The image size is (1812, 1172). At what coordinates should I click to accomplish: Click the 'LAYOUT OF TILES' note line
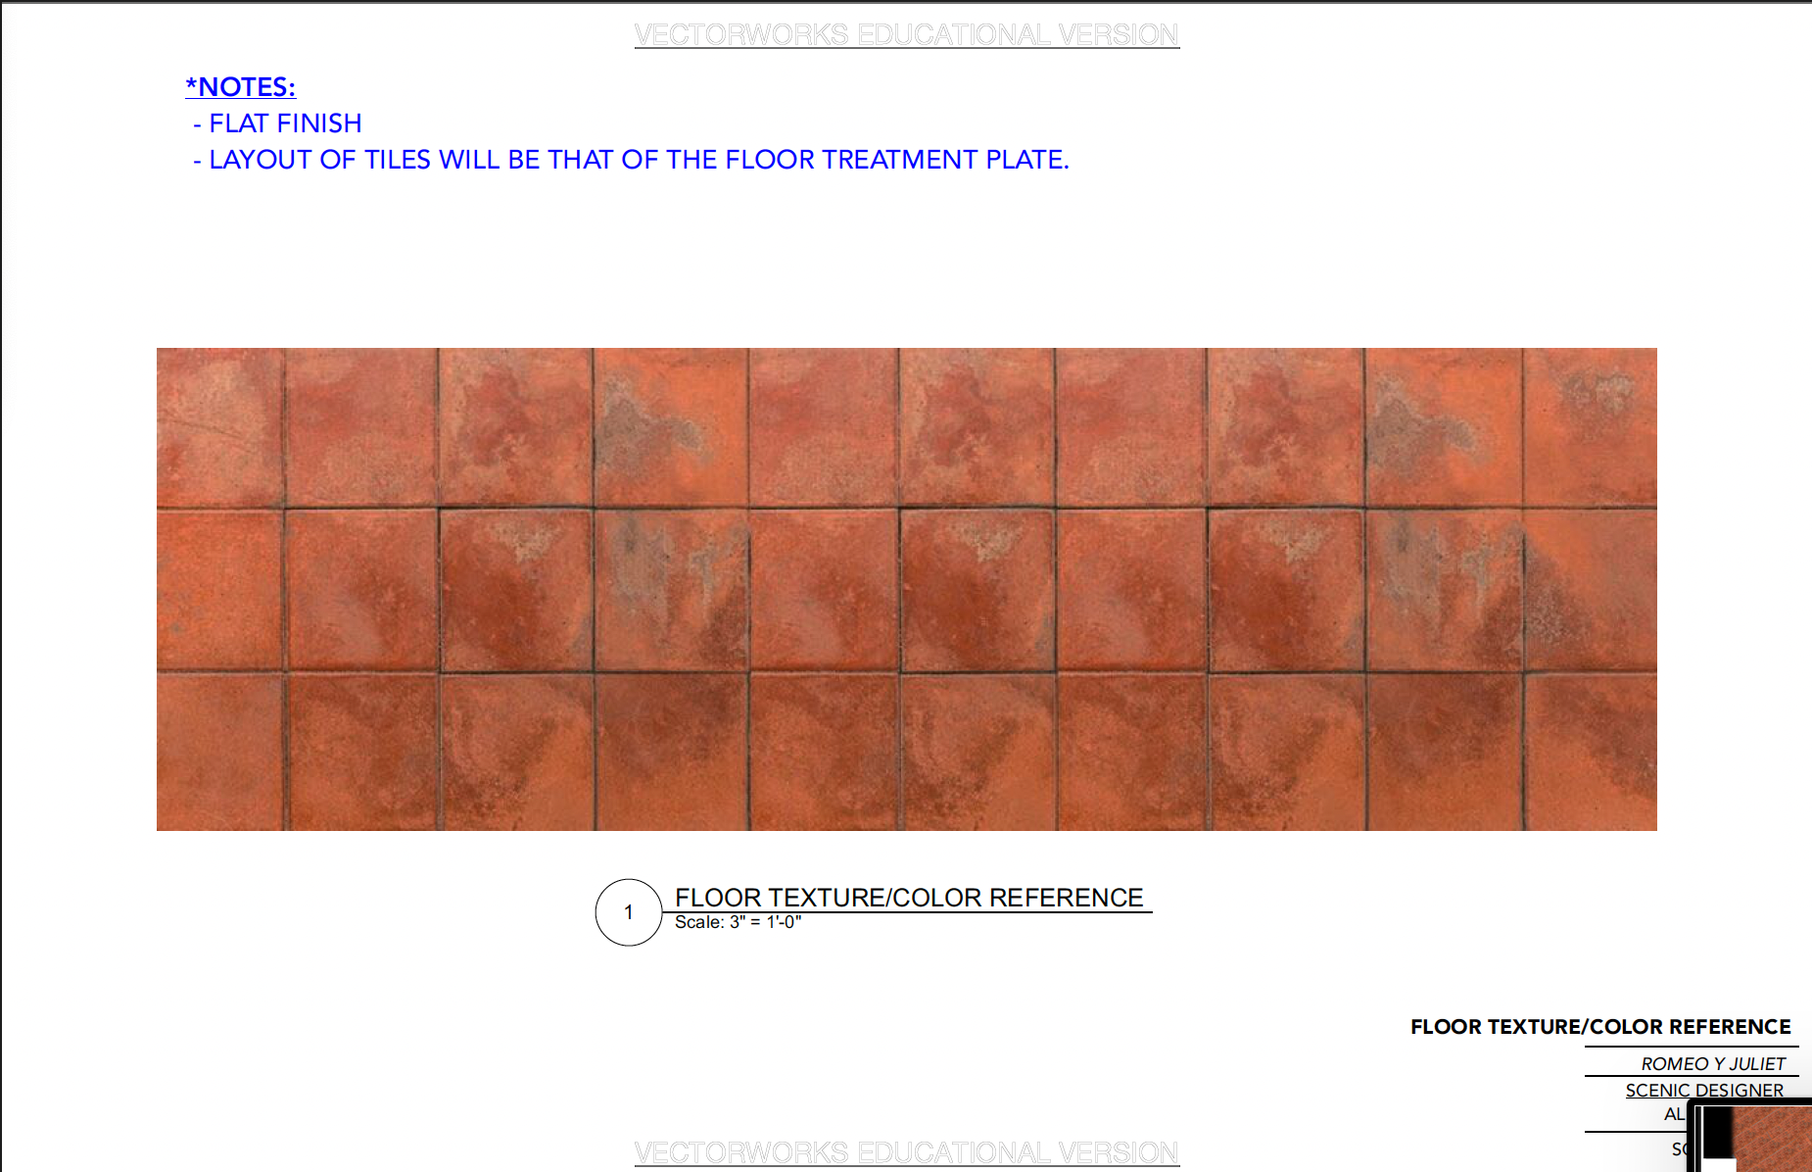tap(631, 160)
